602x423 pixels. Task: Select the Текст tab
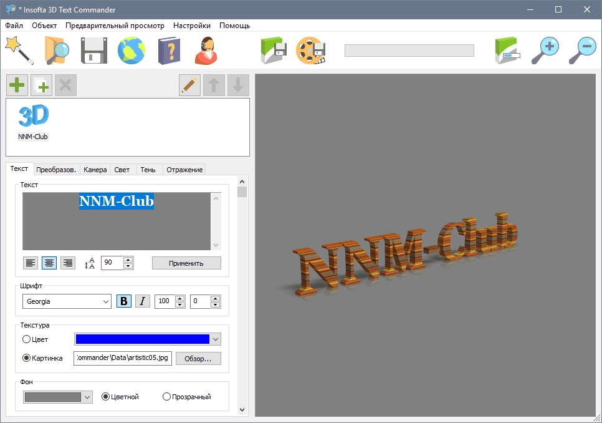coord(19,168)
